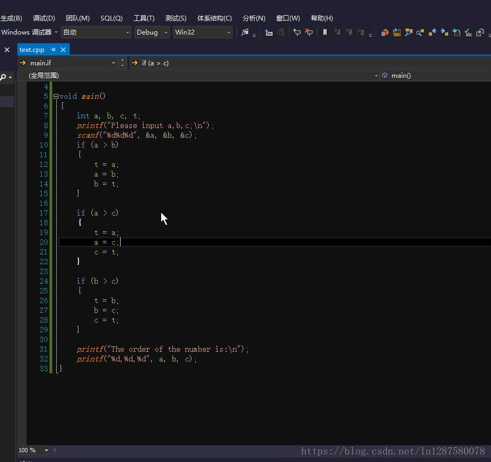Click the scanf line of code
The width and height of the screenshot is (491, 462).
tap(137, 135)
